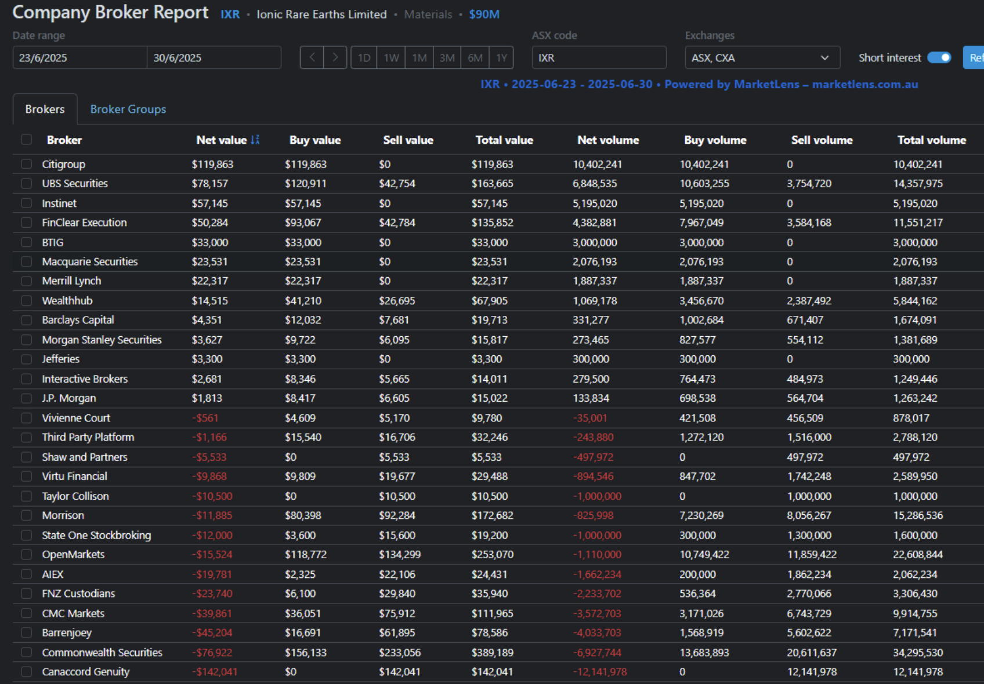Select the 1D range shortcut
The width and height of the screenshot is (984, 684).
(364, 58)
